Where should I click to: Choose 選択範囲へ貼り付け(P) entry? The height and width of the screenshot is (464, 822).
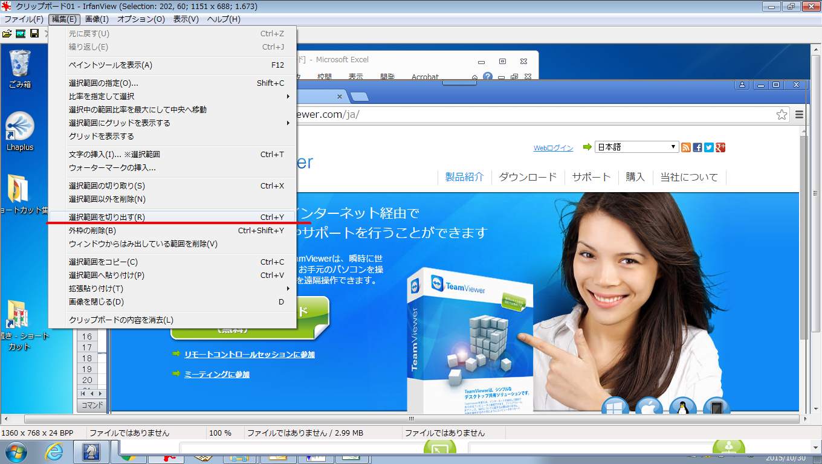pyautogui.click(x=172, y=275)
